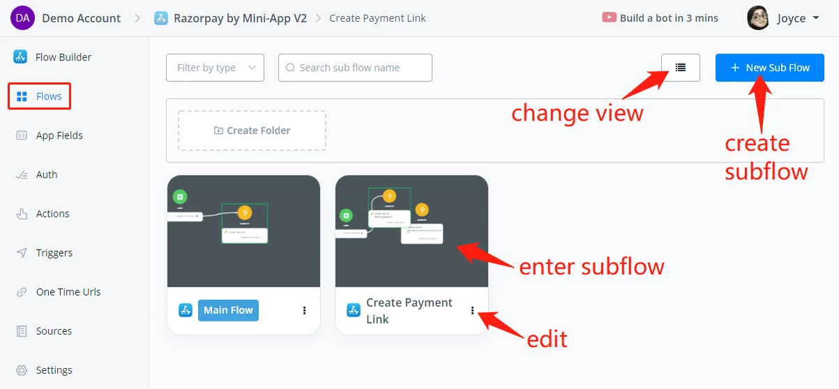This screenshot has width=839, height=389.
Task: Click Joyce's profile avatar picture
Action: coord(758,18)
